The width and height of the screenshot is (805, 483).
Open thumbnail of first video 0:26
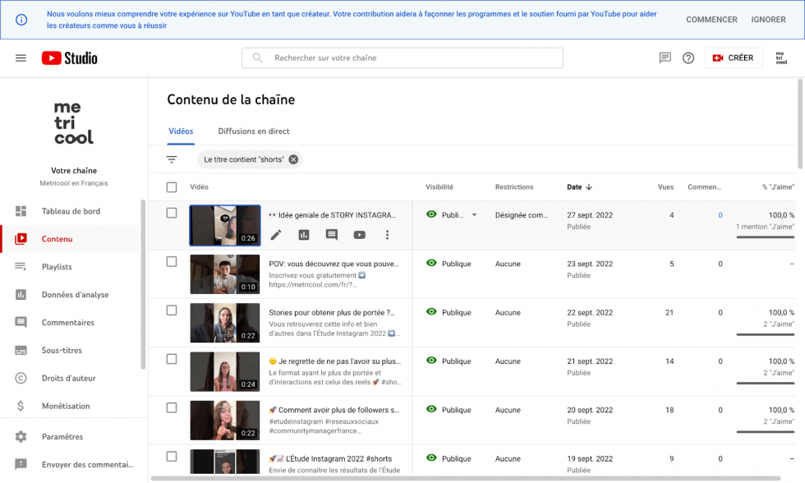tap(225, 225)
